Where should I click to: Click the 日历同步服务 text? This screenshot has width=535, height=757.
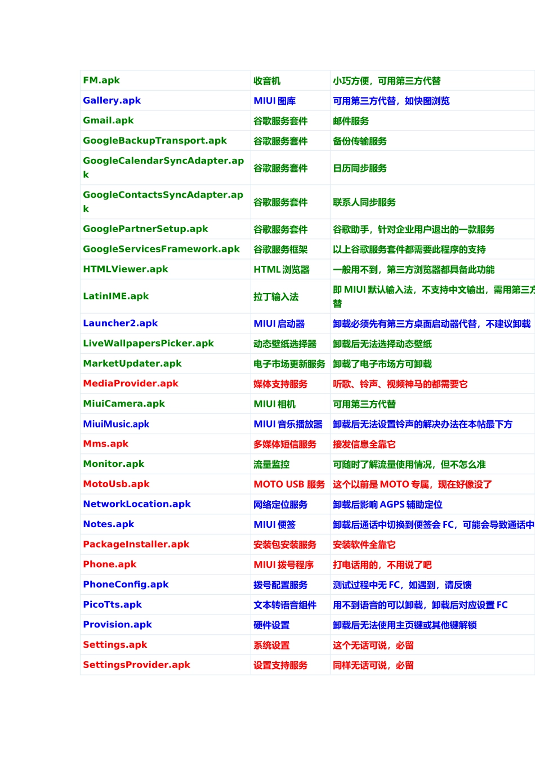(360, 168)
